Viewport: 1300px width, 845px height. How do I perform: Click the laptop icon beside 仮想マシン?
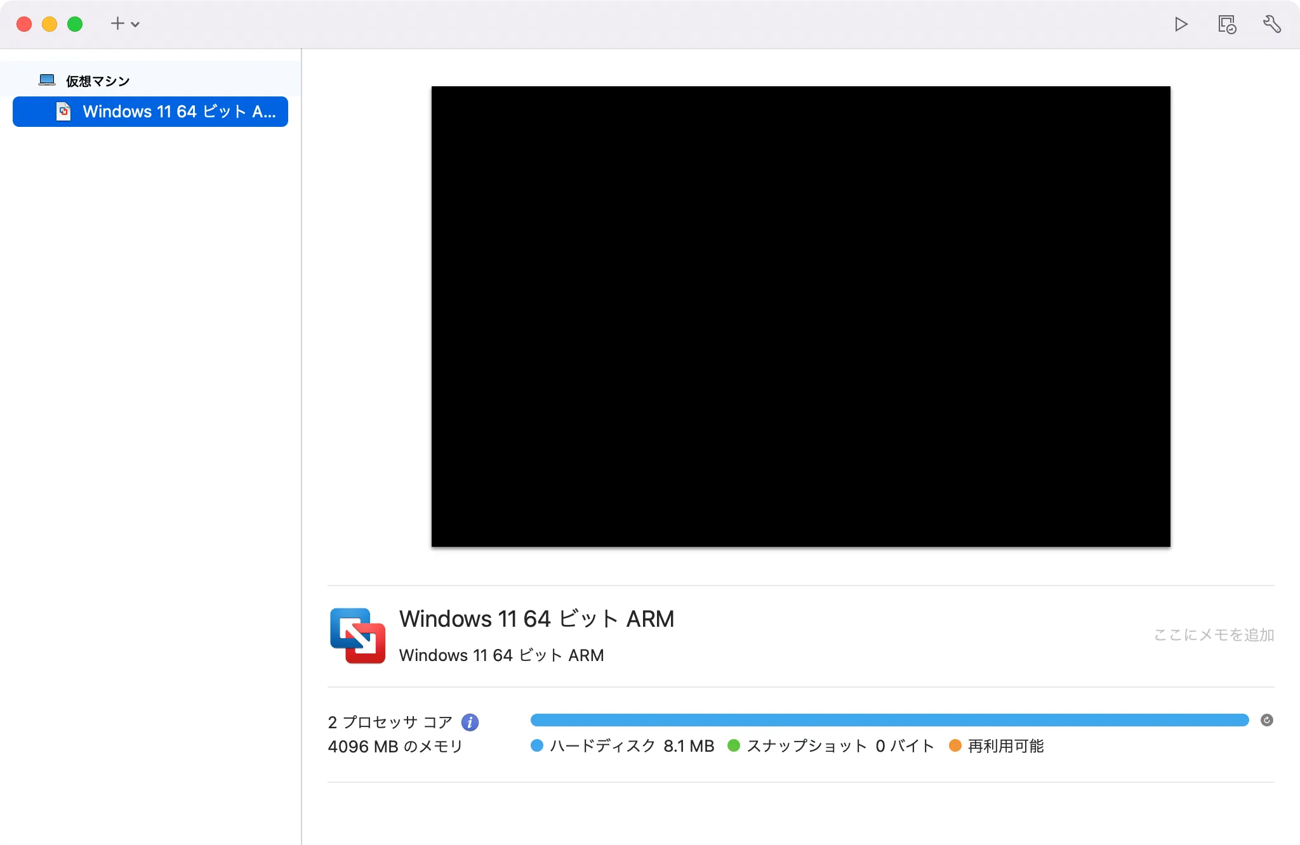(x=47, y=80)
